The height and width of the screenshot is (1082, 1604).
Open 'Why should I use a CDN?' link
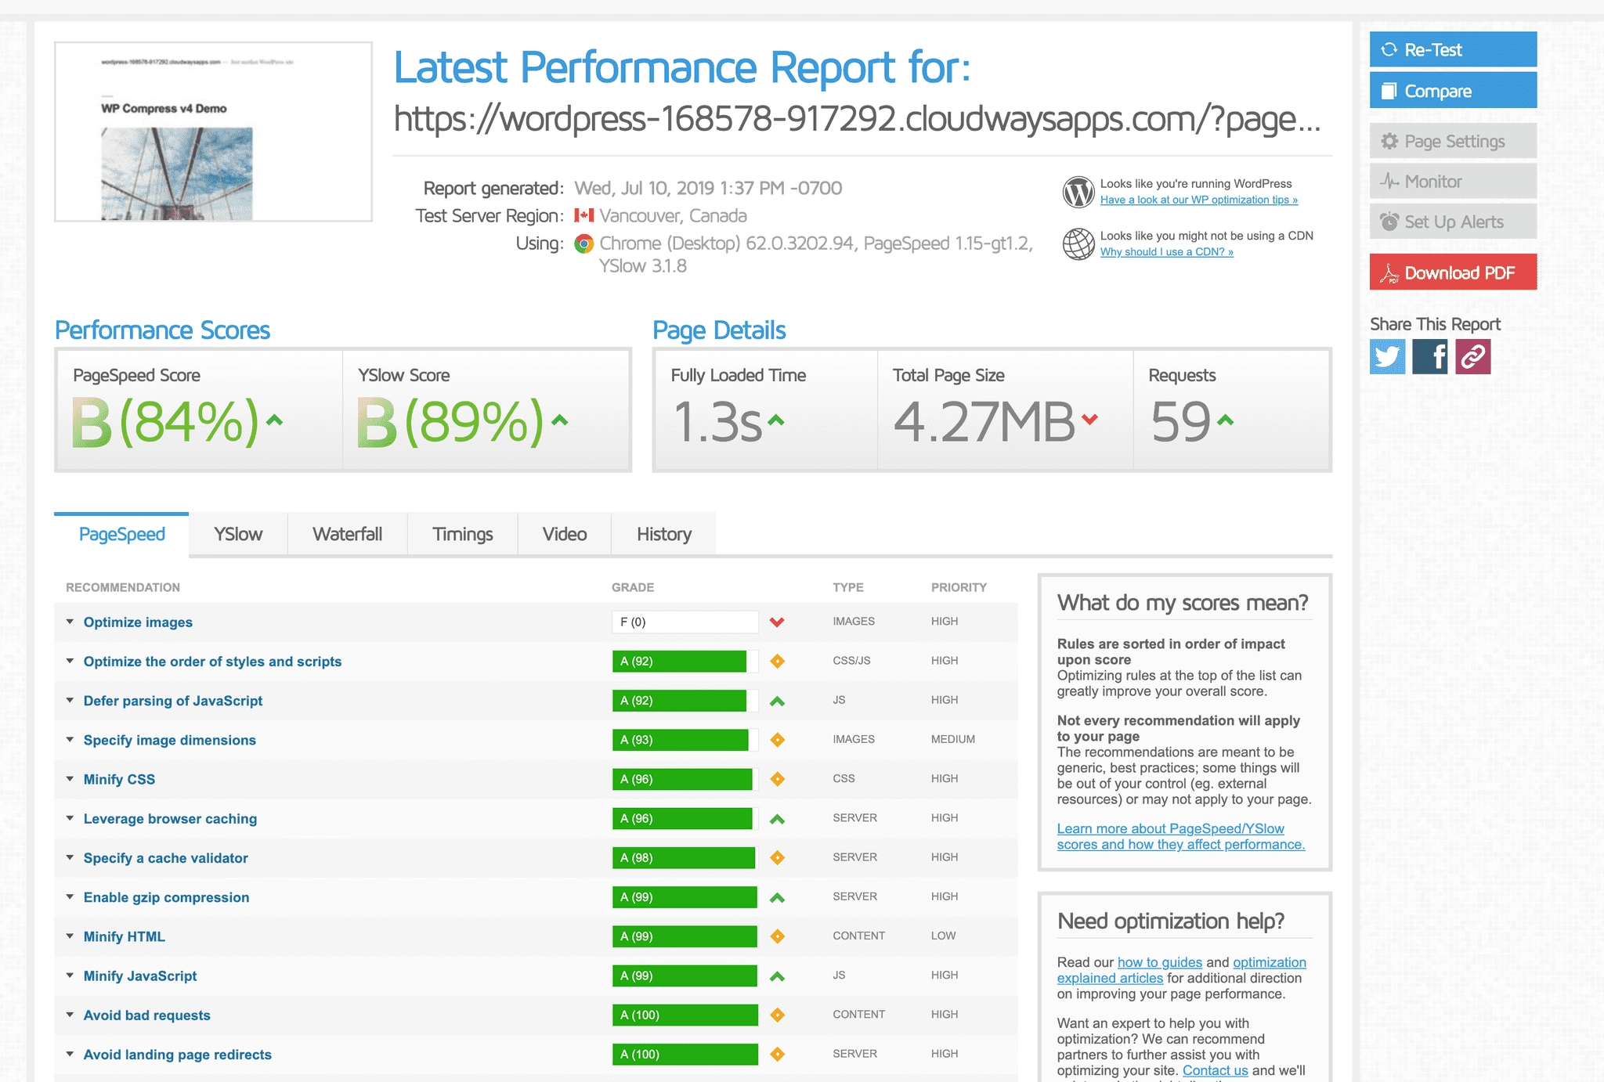click(1166, 252)
